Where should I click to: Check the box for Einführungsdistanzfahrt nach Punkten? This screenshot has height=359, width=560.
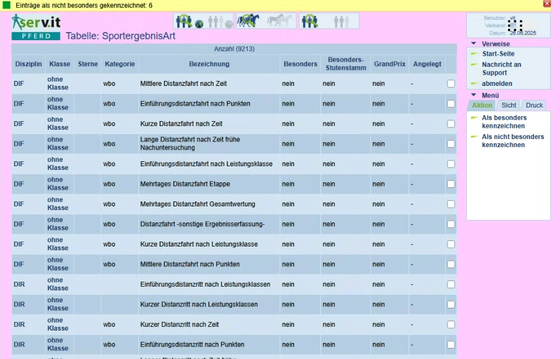tap(451, 103)
